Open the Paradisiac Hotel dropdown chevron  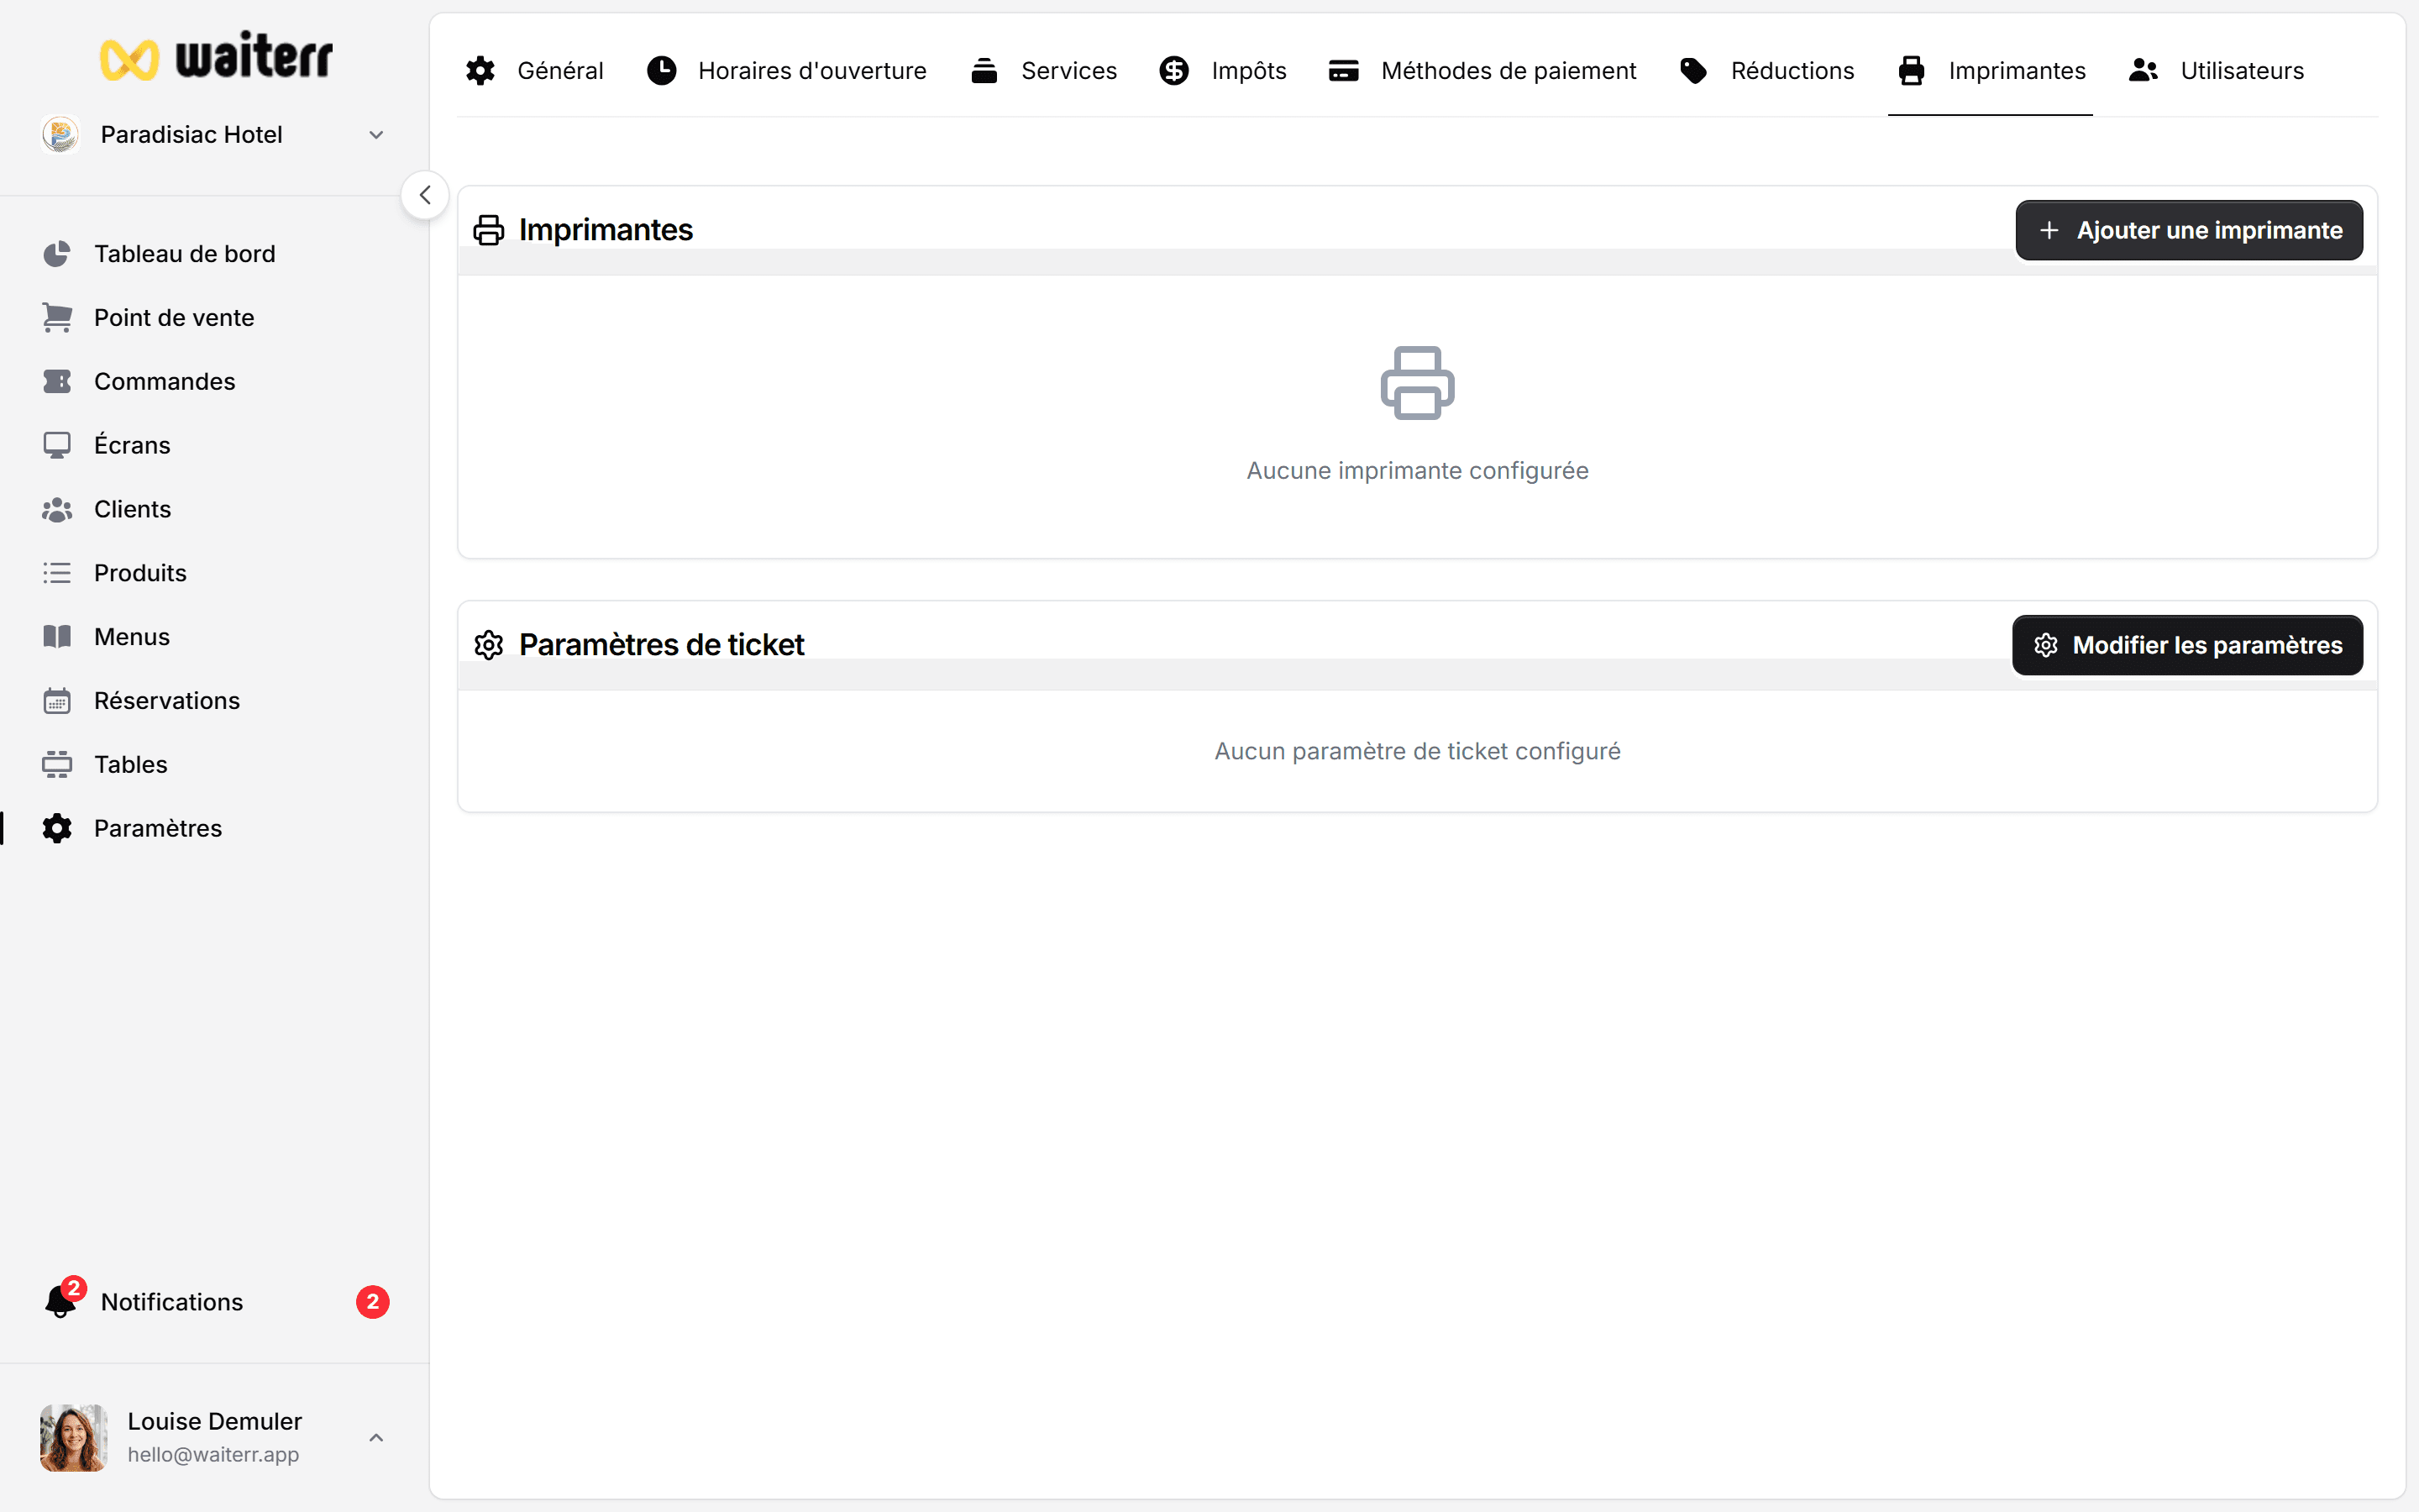click(375, 135)
